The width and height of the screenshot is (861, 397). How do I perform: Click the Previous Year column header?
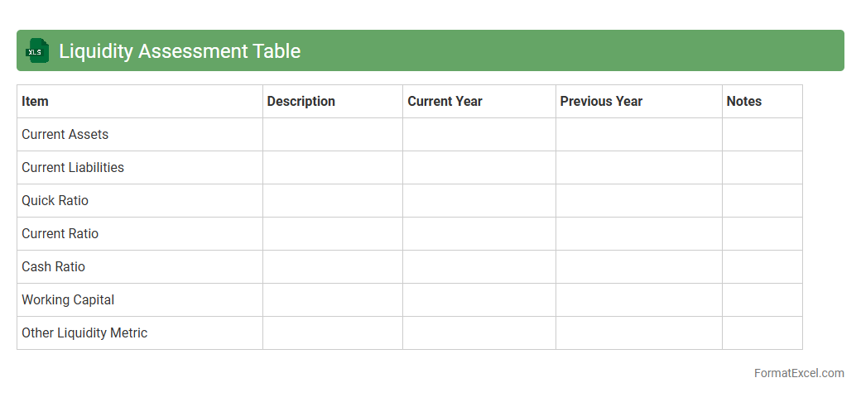click(x=601, y=101)
